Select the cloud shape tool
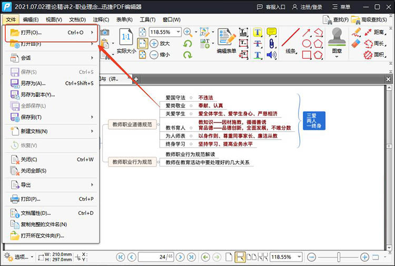The width and height of the screenshot is (395, 266). tap(318, 55)
